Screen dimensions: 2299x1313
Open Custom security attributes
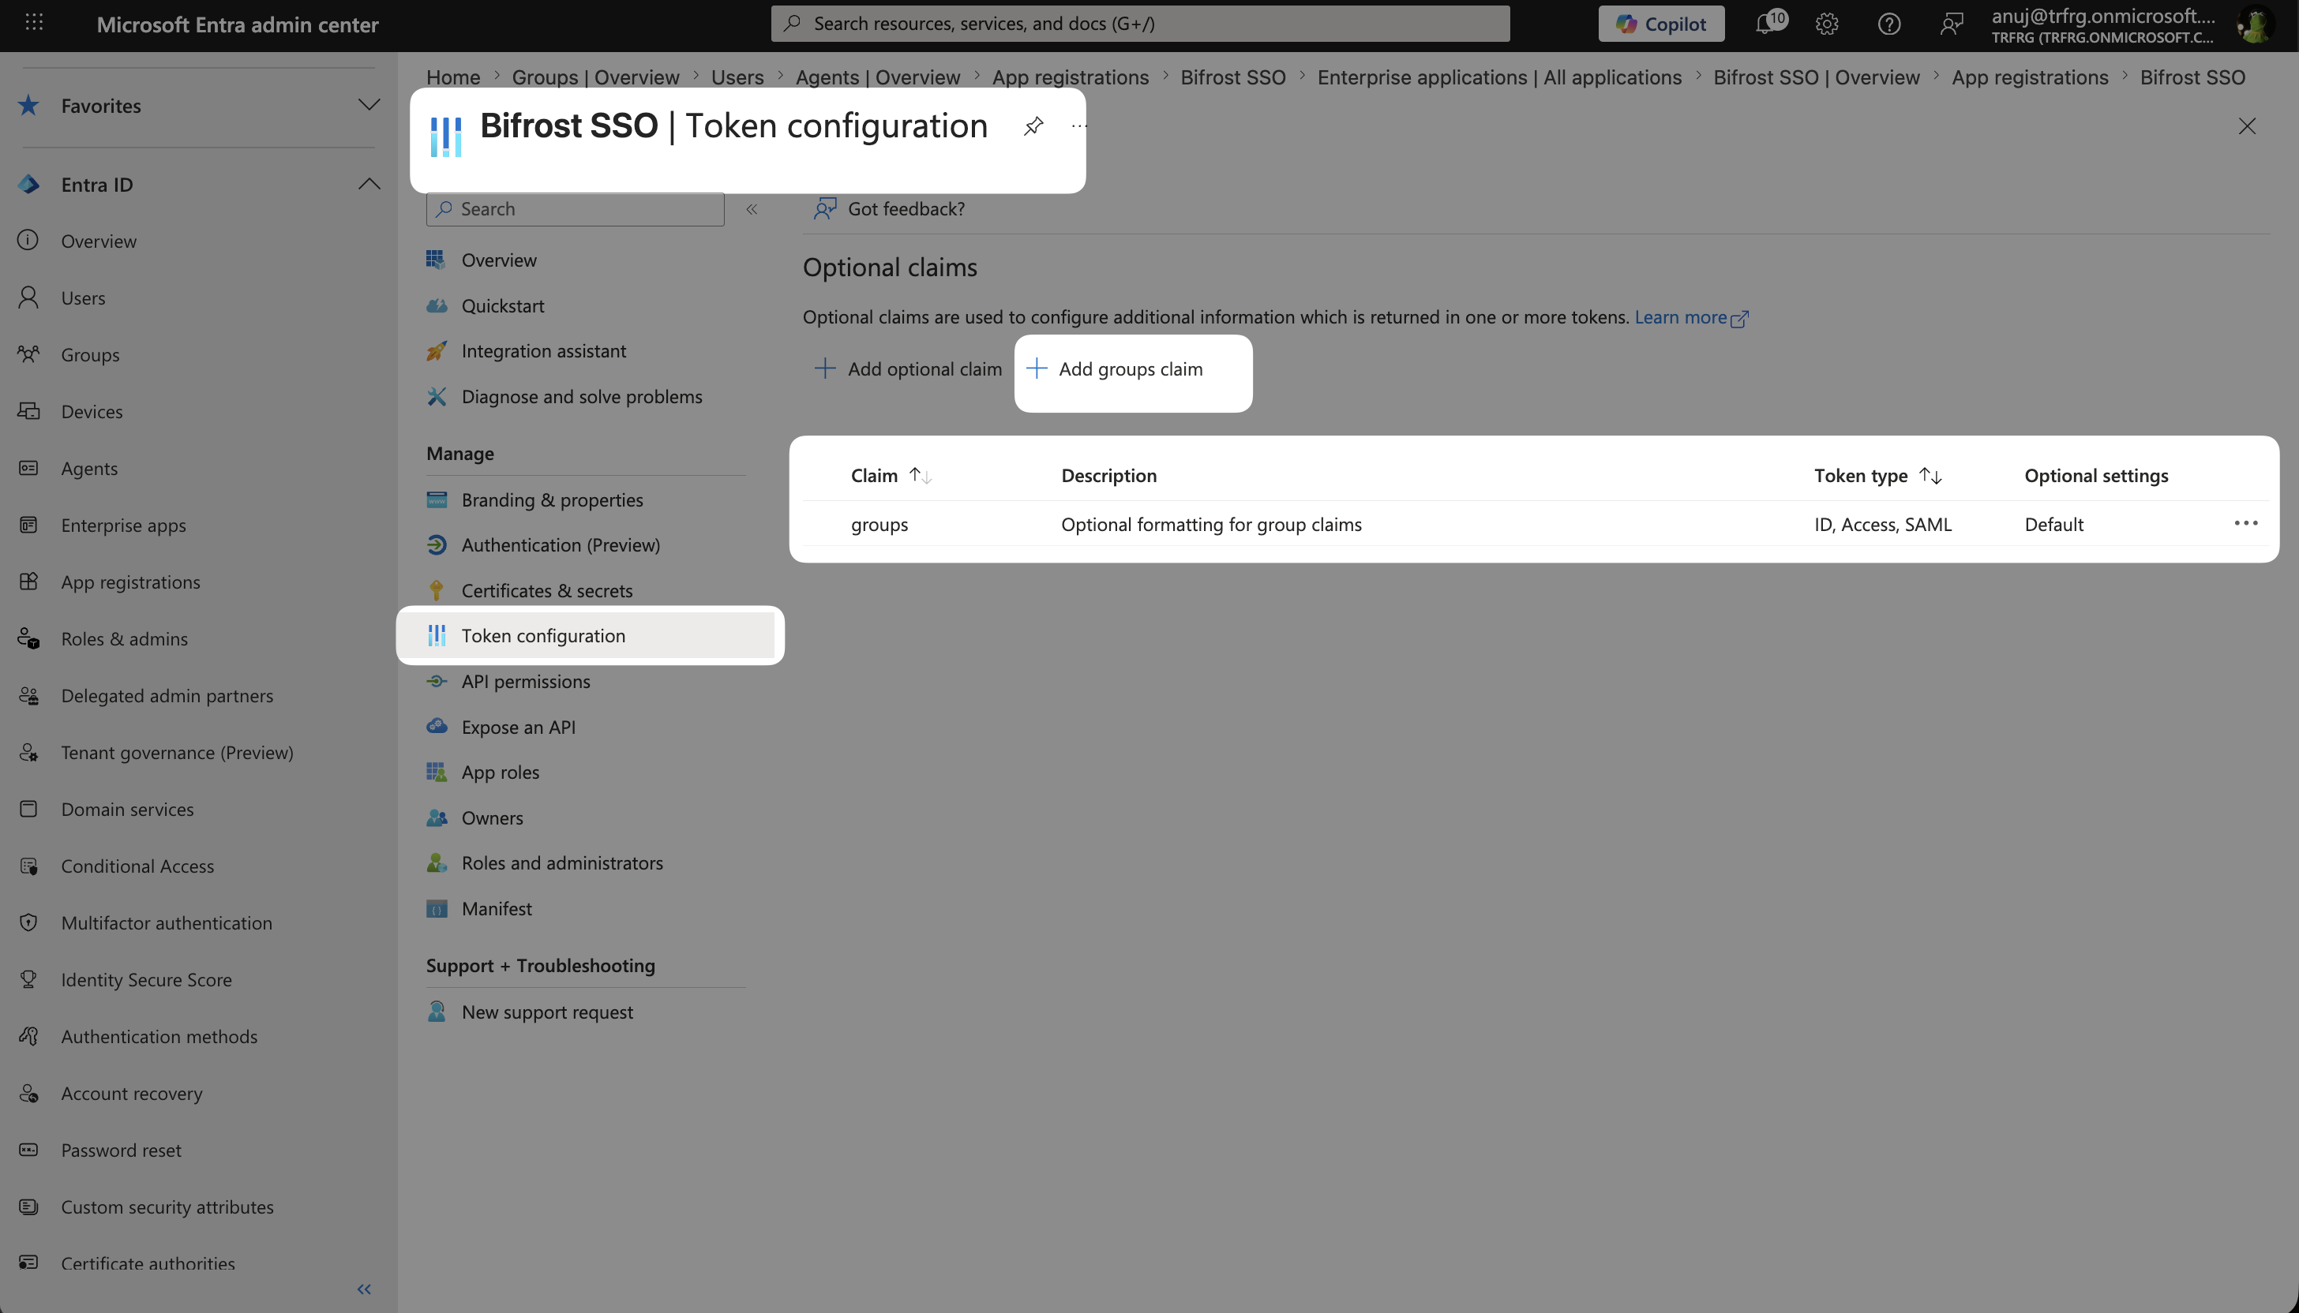point(167,1206)
